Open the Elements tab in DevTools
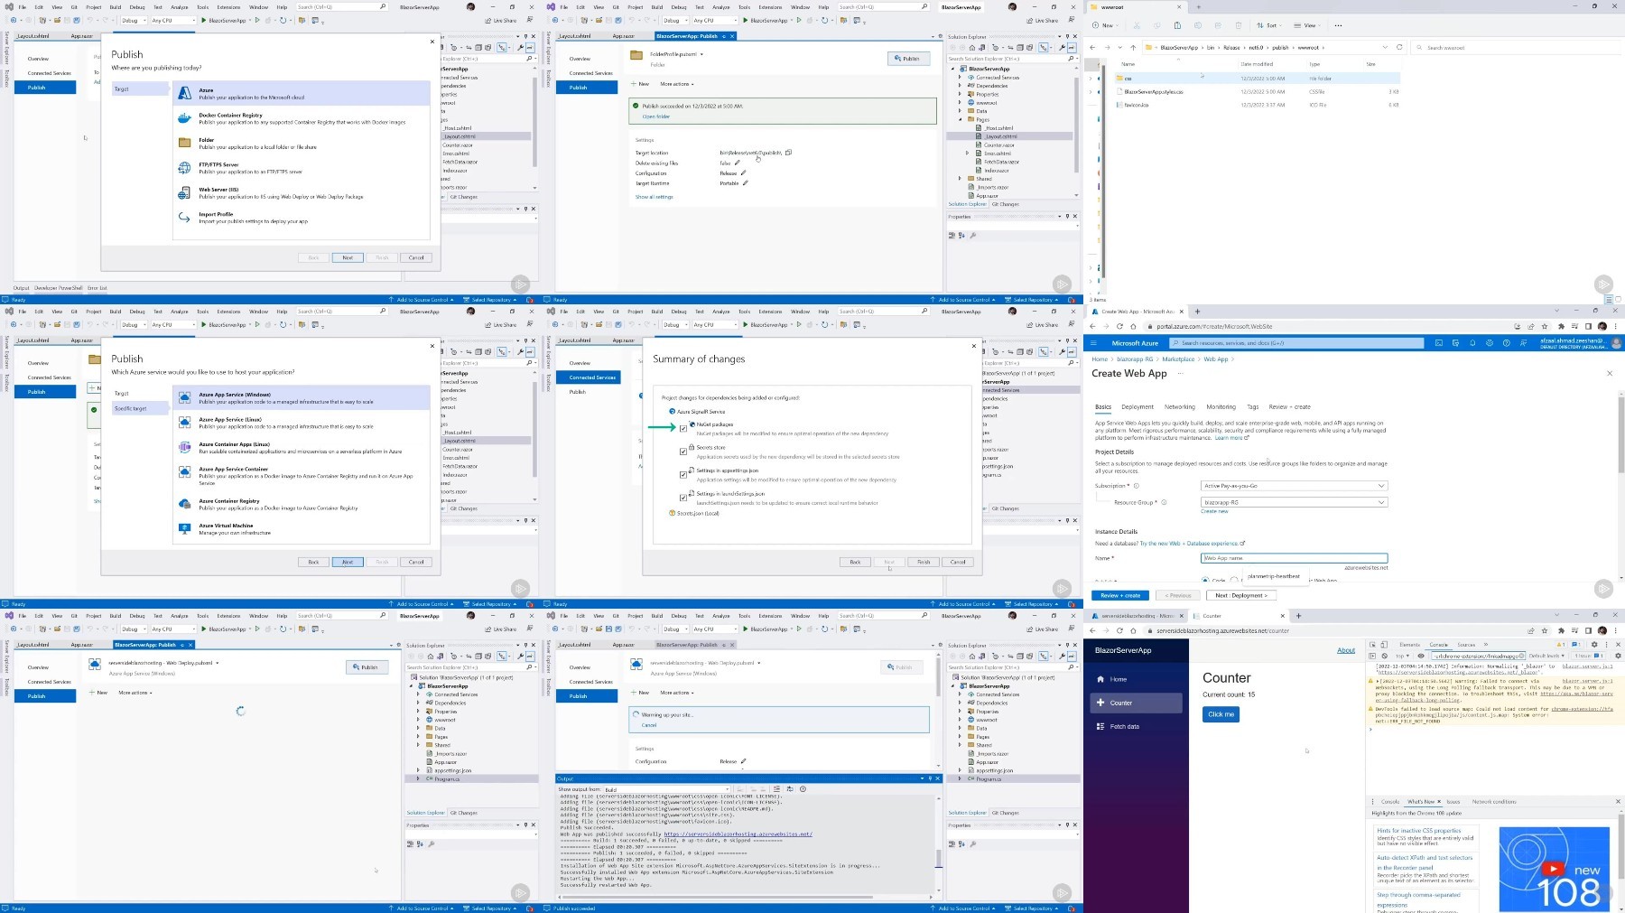Screen dimensions: 1625x913 (x=1409, y=645)
